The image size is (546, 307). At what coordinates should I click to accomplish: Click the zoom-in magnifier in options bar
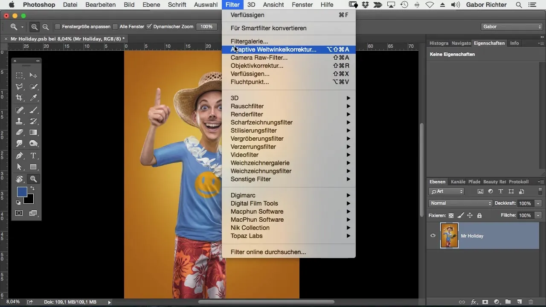pos(35,26)
